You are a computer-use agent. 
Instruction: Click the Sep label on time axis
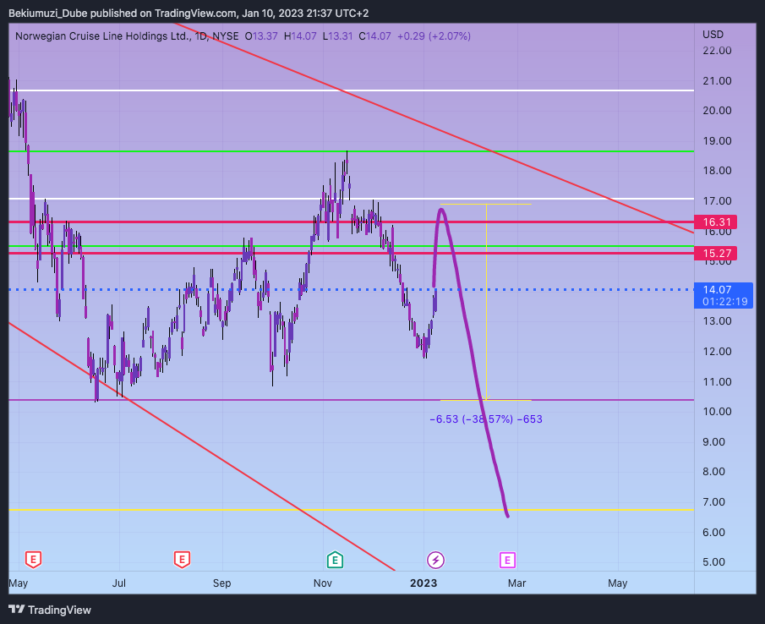coord(222,583)
